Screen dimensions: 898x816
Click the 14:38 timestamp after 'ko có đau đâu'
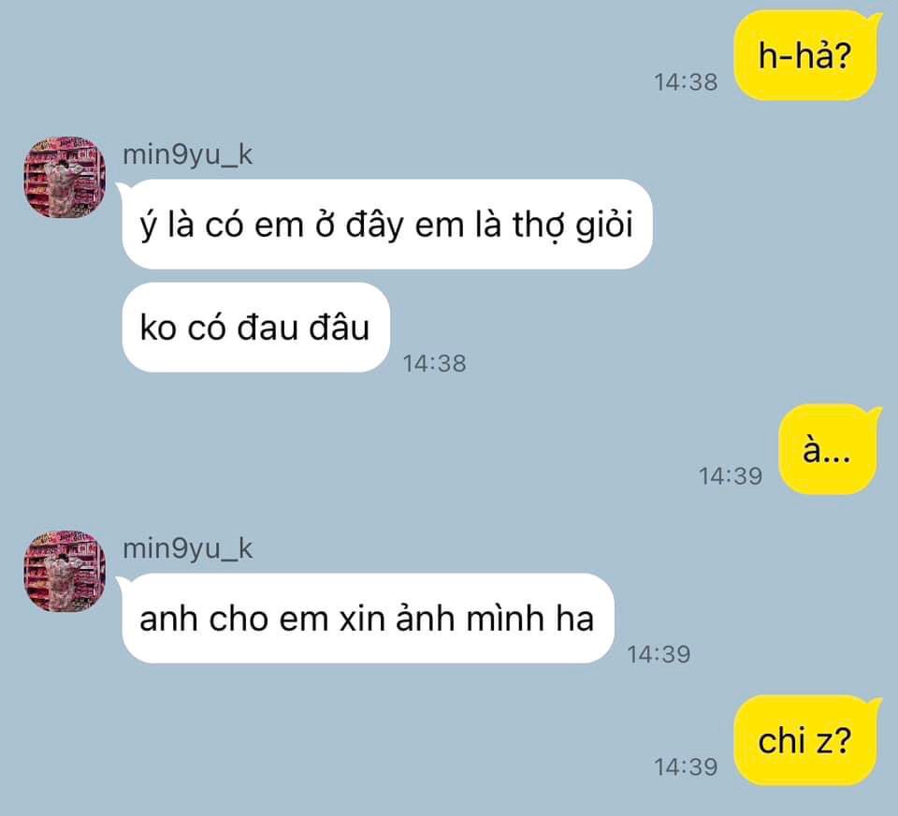point(435,363)
